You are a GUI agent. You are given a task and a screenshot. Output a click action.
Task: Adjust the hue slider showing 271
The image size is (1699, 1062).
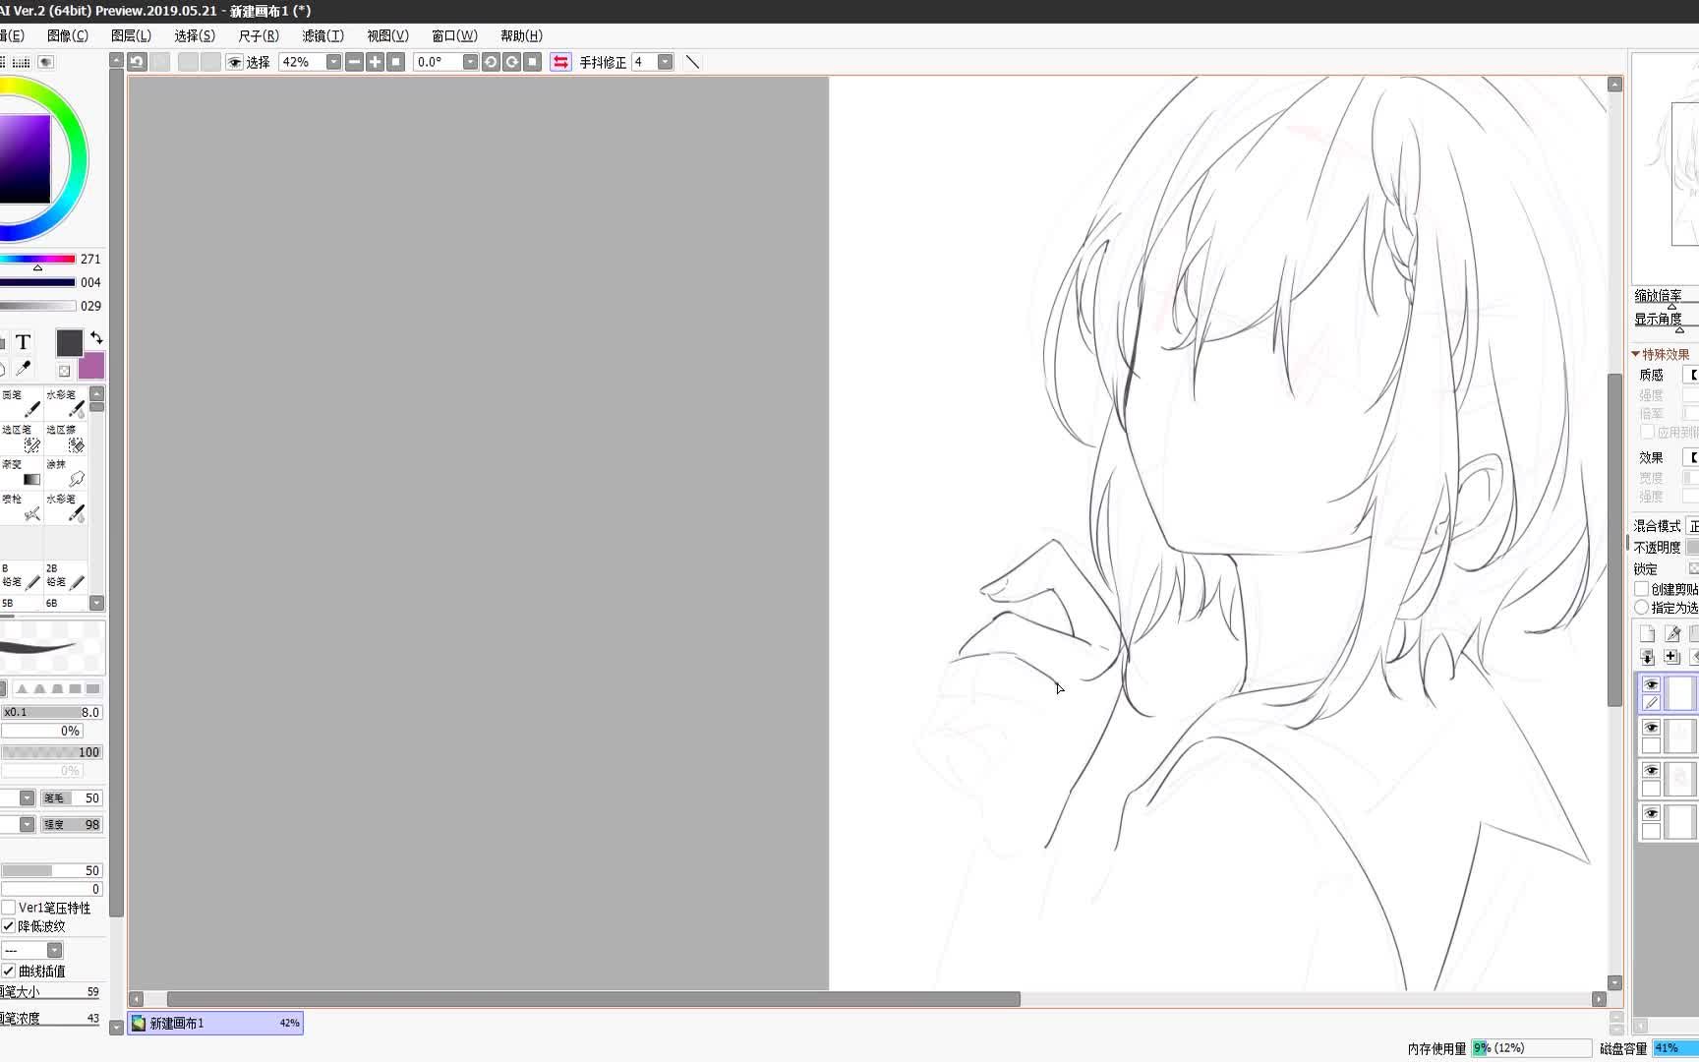point(37,259)
